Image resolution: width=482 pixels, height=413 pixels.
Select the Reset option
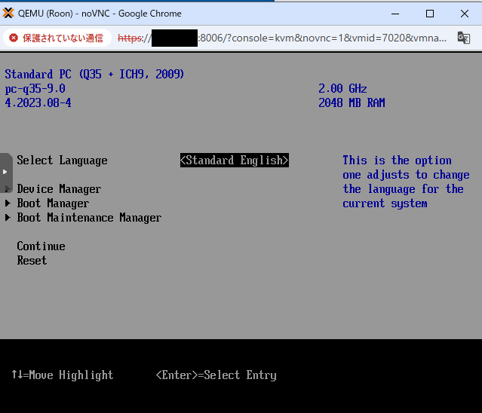click(32, 261)
